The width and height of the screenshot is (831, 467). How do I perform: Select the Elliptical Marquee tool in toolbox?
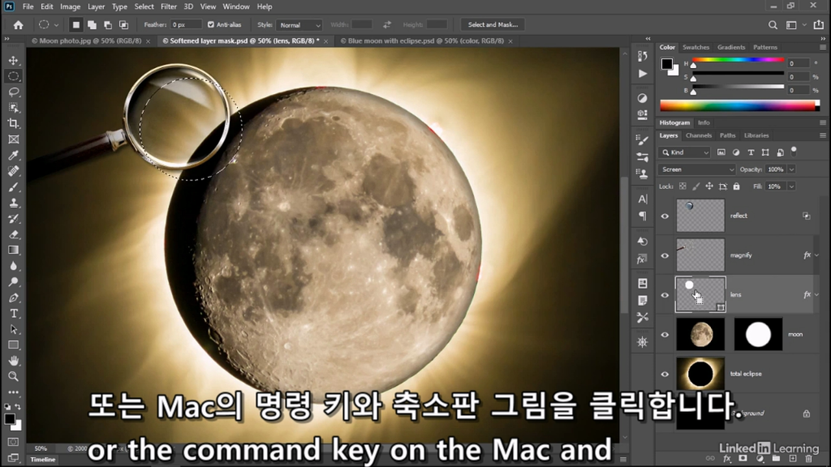pyautogui.click(x=14, y=76)
